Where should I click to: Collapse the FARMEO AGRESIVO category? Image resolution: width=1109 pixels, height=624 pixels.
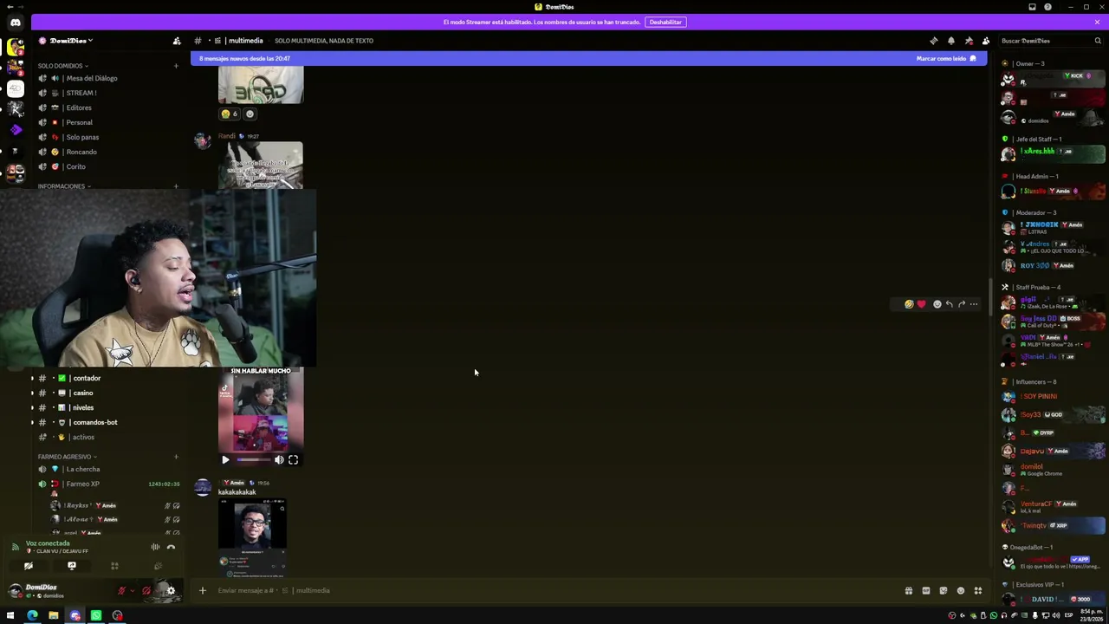coord(66,457)
